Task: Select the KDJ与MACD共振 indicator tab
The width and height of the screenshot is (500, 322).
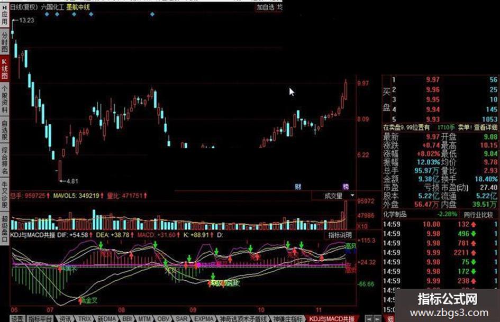Action: pos(332,318)
